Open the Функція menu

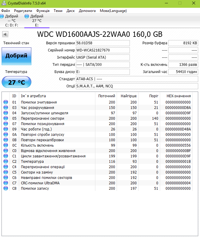click(43, 11)
